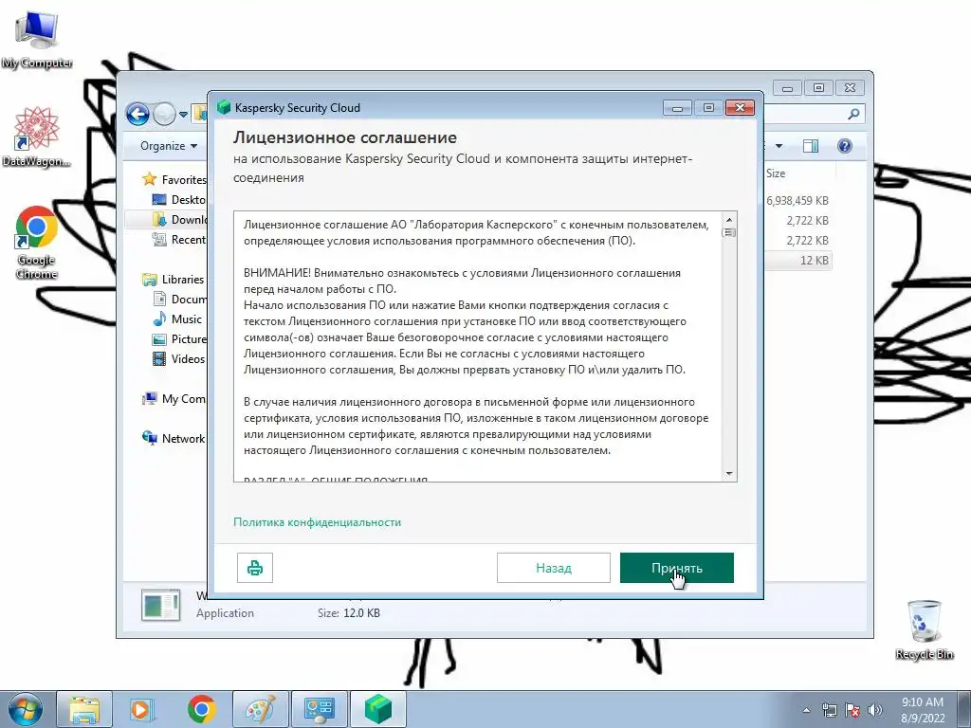Accept the agreement with Принять button
971x728 pixels.
(x=676, y=568)
